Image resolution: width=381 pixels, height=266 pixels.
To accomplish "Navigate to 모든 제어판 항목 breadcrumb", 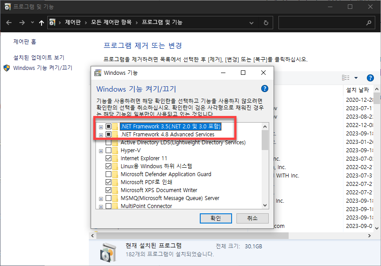I will pyautogui.click(x=111, y=22).
